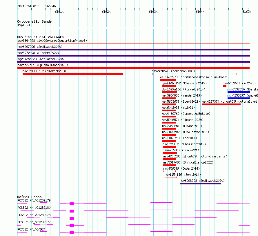Click the nsv4735857 (Quan2021) variant label

click(x=181, y=150)
